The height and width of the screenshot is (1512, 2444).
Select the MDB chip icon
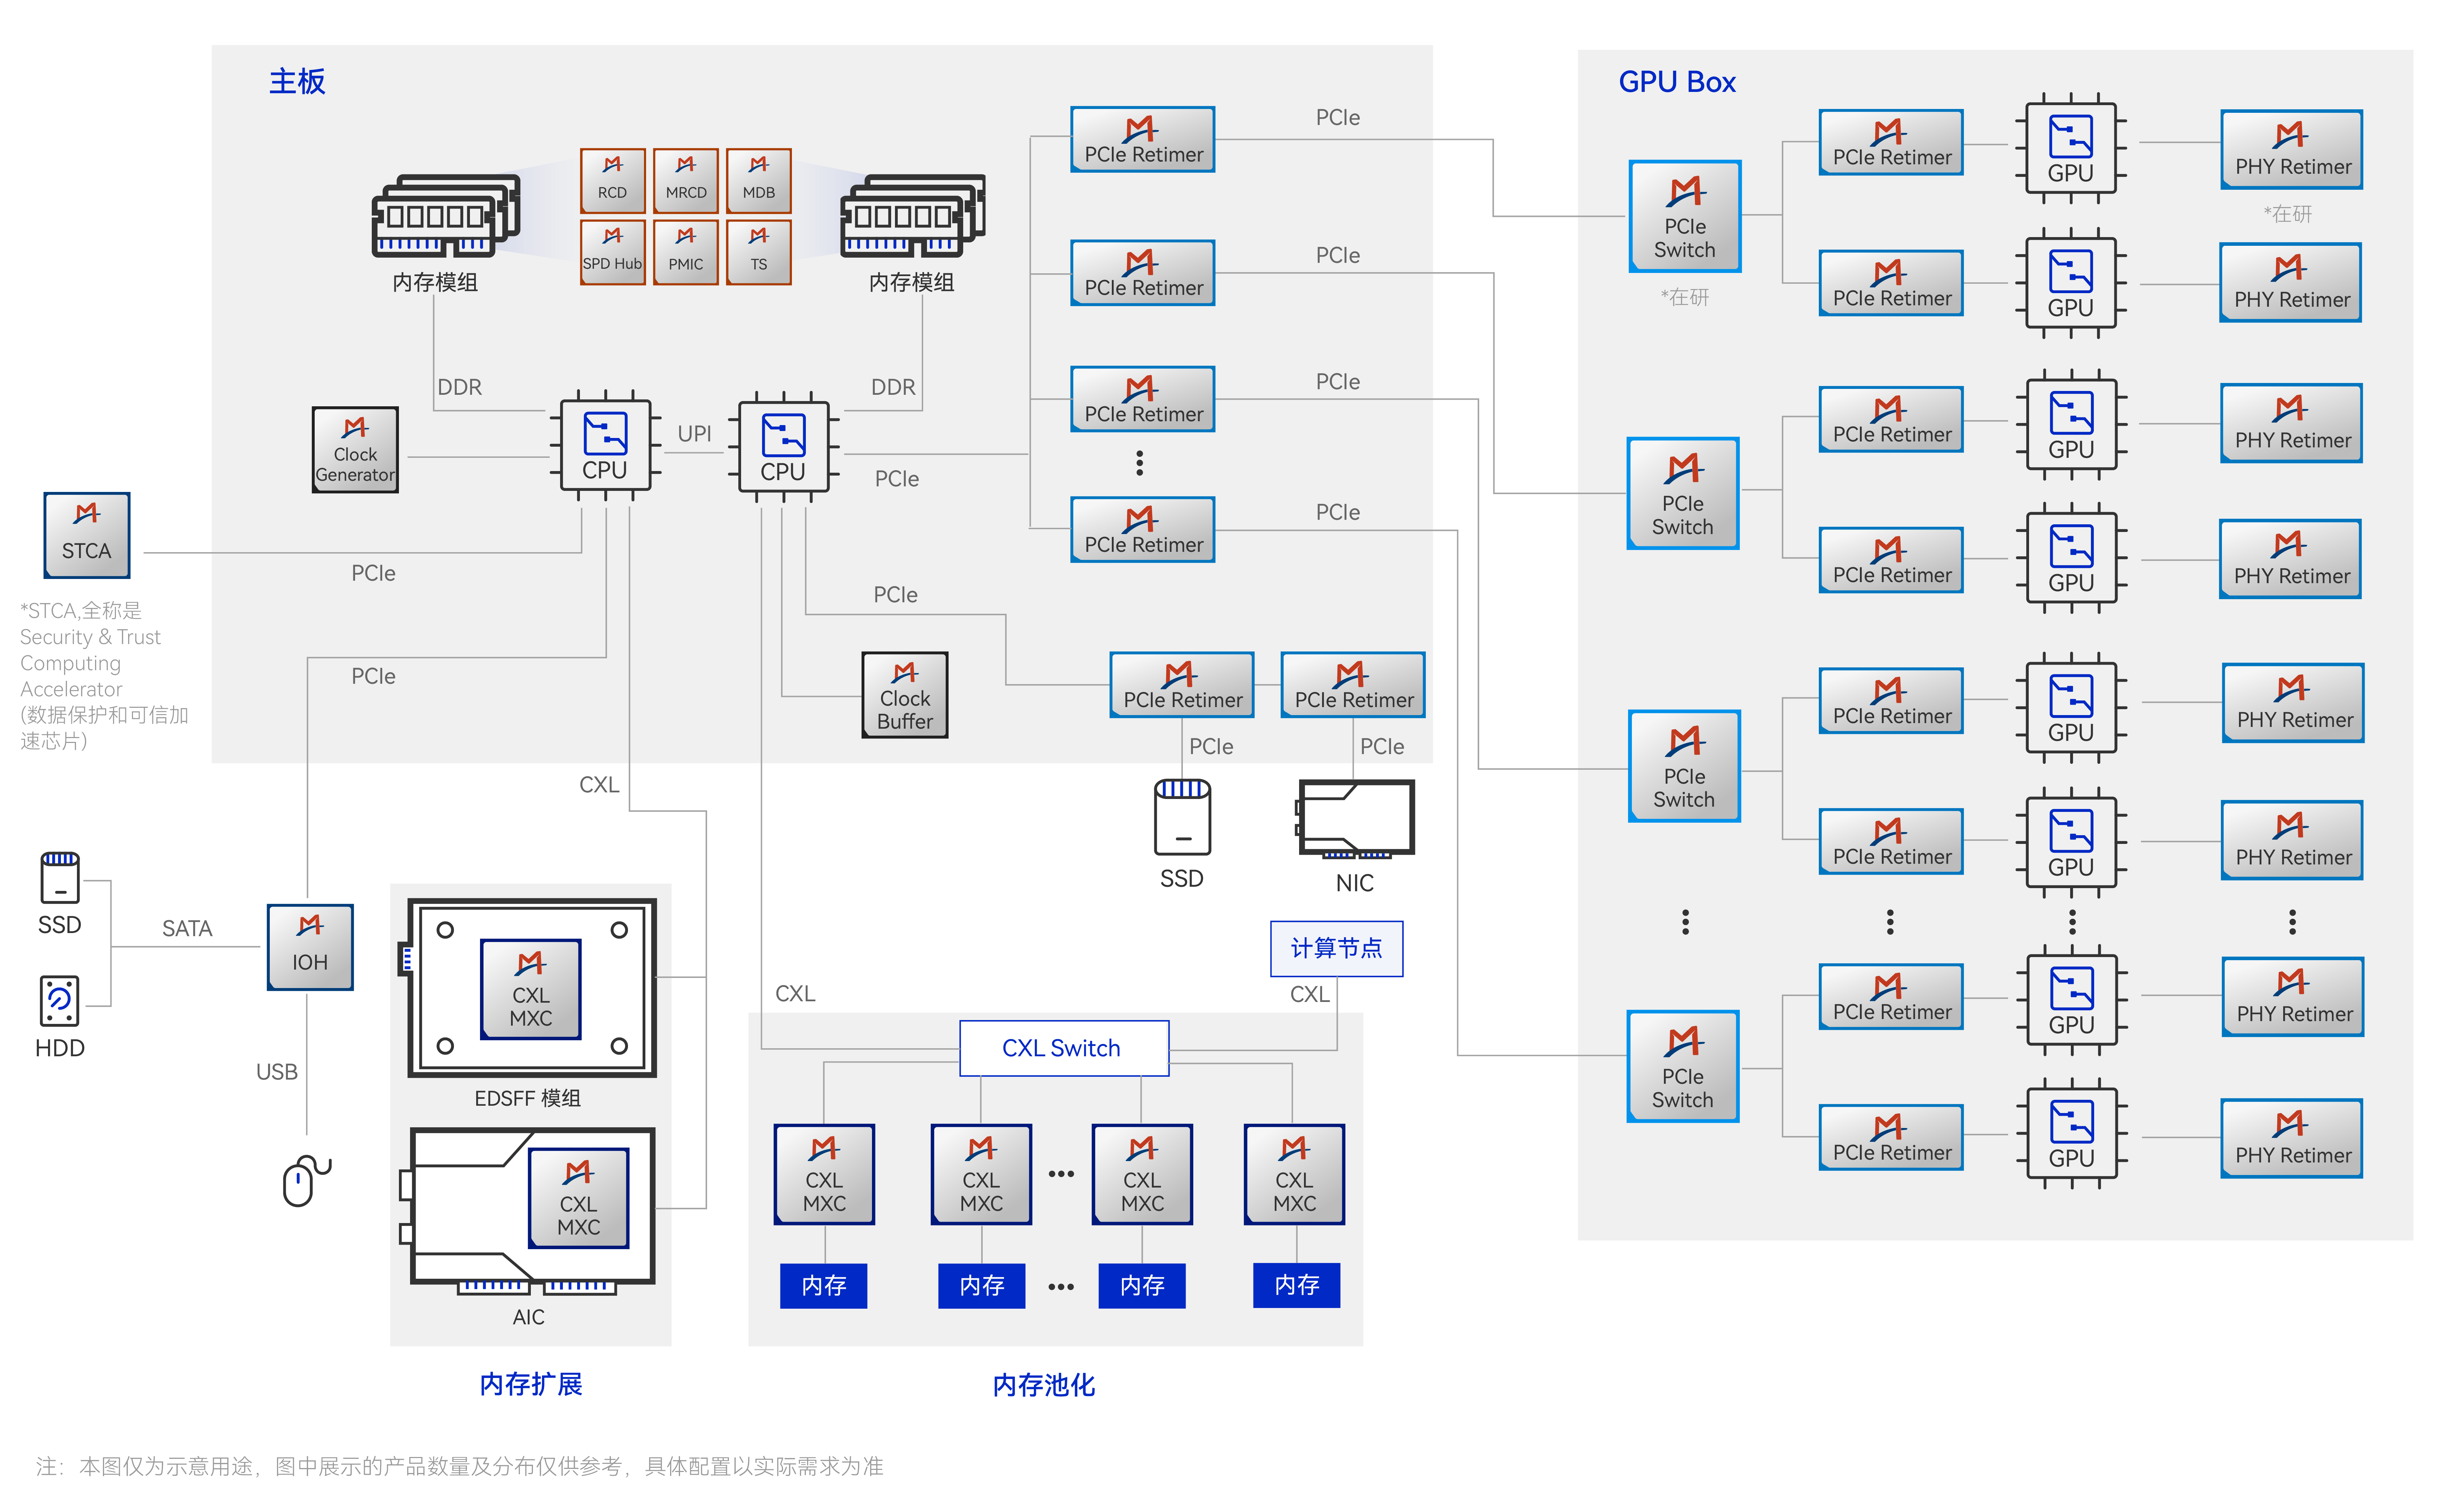pyautogui.click(x=759, y=180)
